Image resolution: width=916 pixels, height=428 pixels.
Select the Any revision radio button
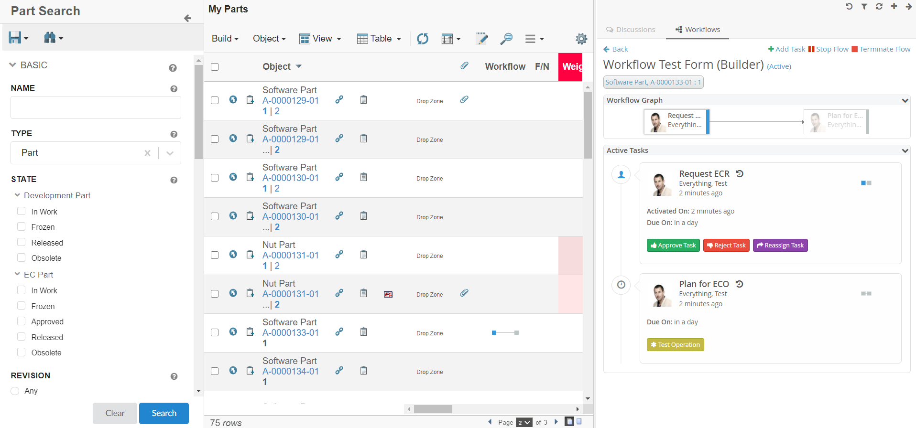point(15,391)
